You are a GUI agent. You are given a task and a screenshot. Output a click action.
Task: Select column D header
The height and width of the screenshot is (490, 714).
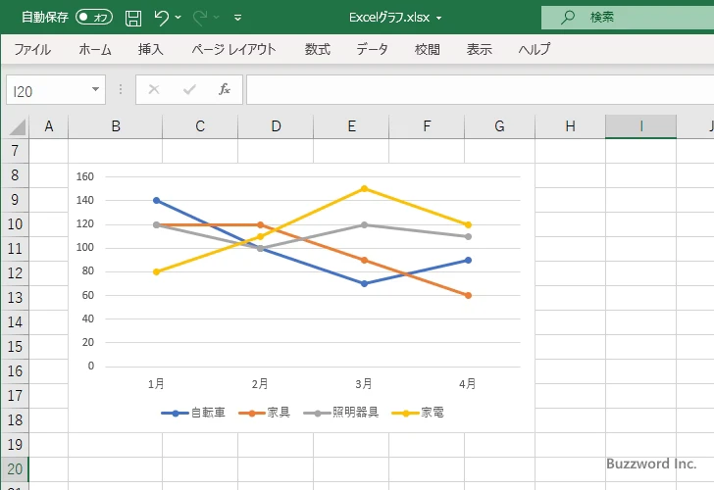(276, 126)
